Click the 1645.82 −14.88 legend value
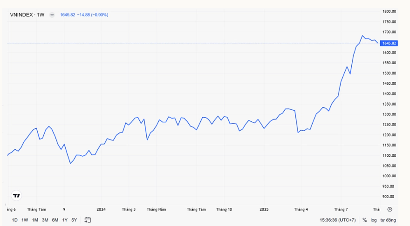Image resolution: width=410 pixels, height=226 pixels. click(84, 15)
